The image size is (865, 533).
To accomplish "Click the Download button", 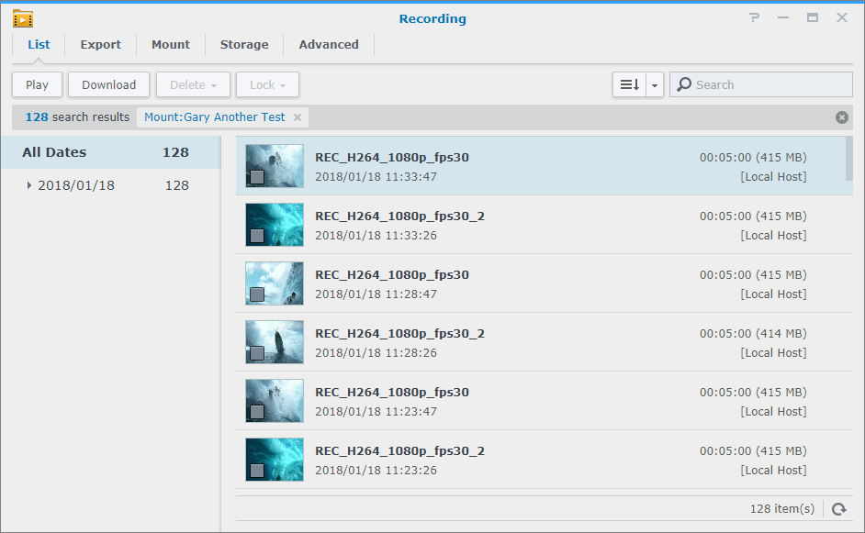I will pyautogui.click(x=108, y=84).
